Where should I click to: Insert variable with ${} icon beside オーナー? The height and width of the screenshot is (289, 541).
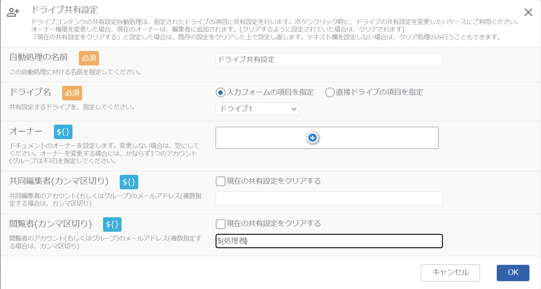63,132
